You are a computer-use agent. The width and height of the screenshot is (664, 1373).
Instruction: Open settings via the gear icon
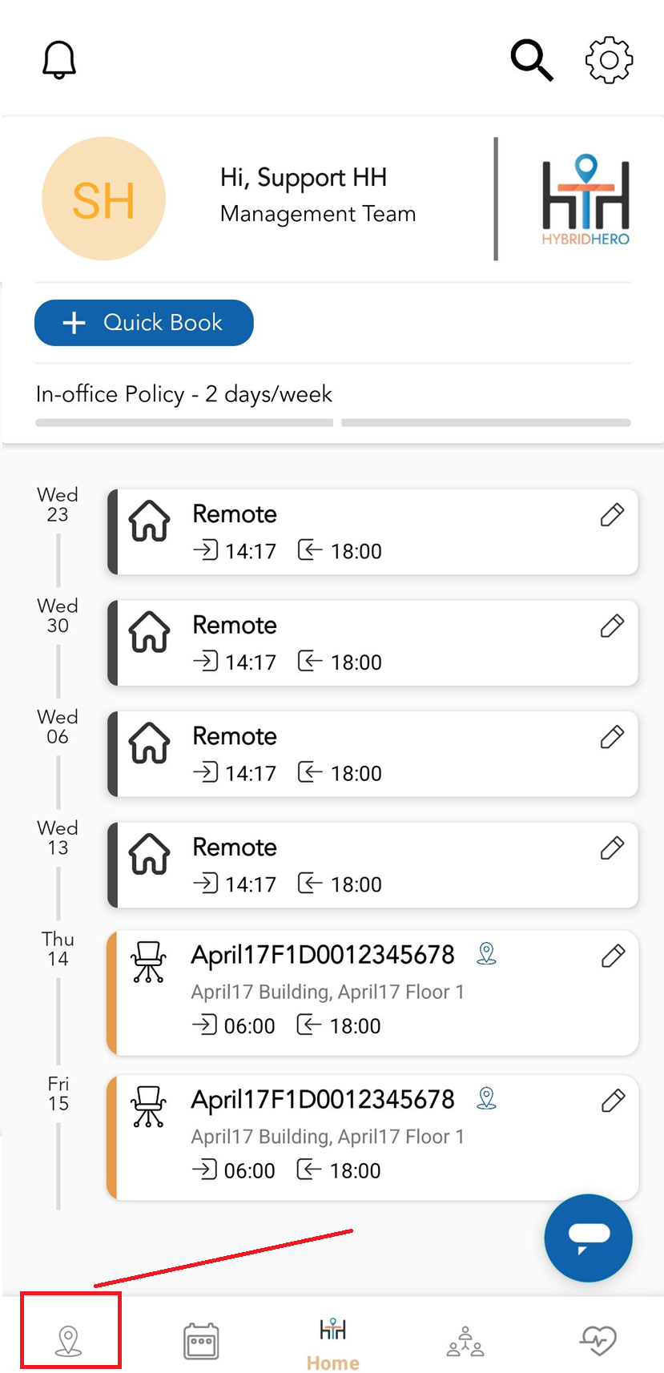pos(609,60)
